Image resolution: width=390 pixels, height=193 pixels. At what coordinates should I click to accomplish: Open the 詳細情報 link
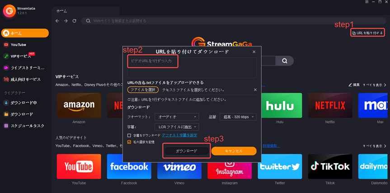pyautogui.click(x=271, y=146)
